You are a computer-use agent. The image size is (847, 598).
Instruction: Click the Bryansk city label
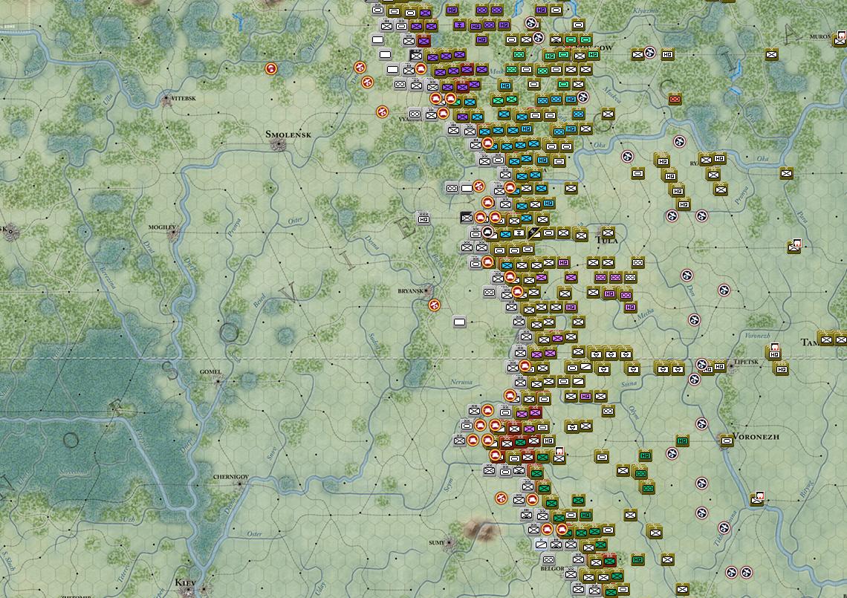coord(411,290)
